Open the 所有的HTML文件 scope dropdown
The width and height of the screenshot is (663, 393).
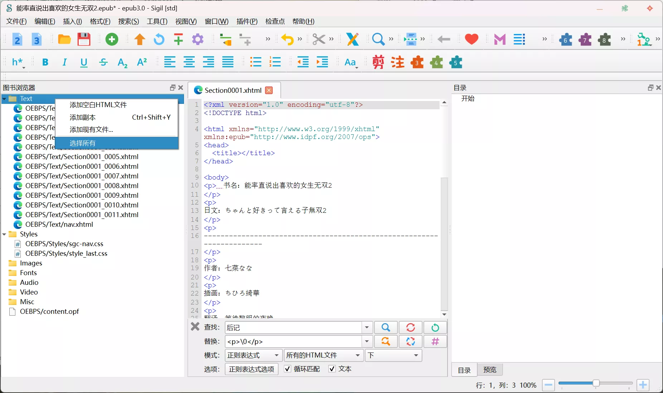pos(323,355)
